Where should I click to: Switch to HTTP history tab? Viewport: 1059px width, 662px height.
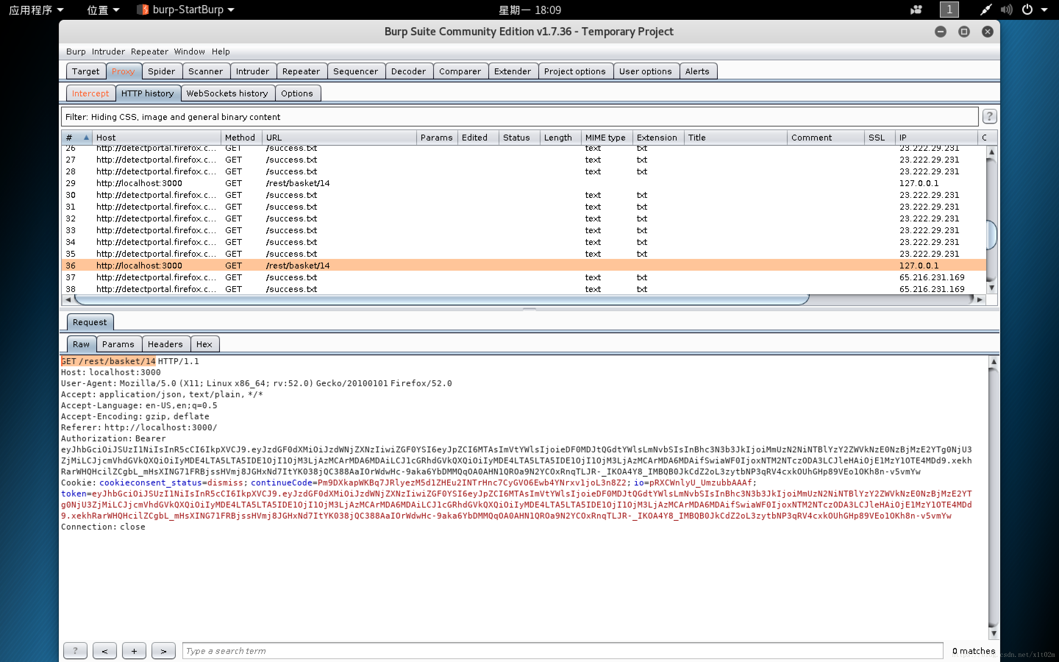point(146,93)
